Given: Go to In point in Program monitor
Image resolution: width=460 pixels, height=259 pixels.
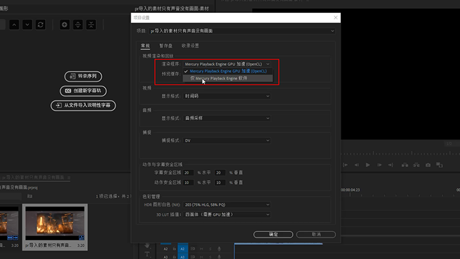Looking at the screenshot, I should click(x=346, y=165).
